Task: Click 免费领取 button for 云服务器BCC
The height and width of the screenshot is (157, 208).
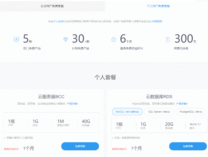Action: [80, 146]
